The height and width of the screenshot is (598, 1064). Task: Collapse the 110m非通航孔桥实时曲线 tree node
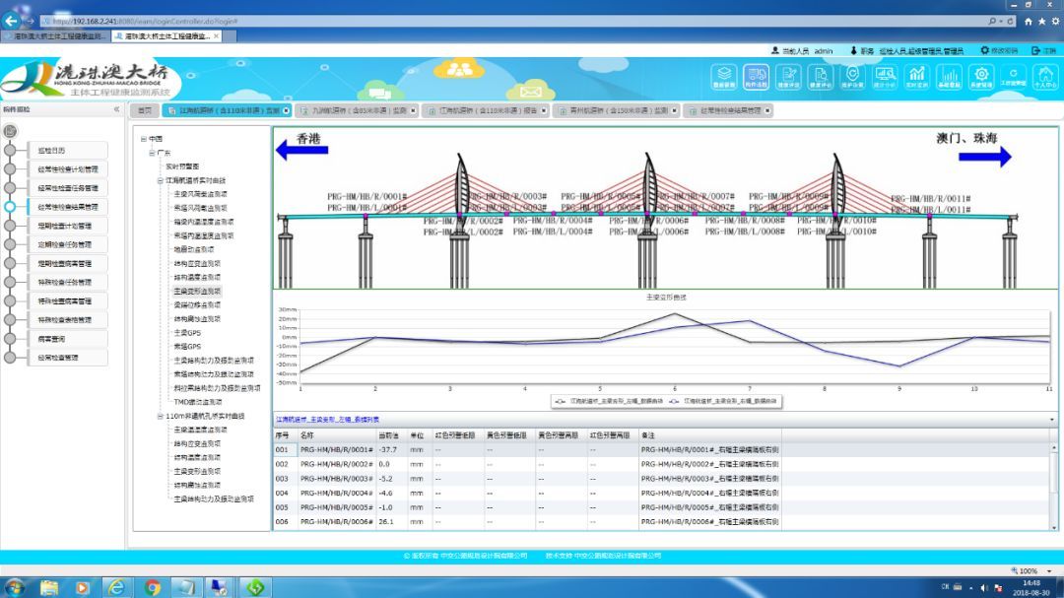coord(161,416)
